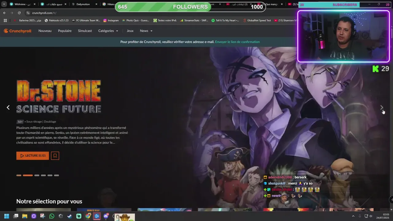
Task: Switch to the Hikaru tab
Action: (108, 4)
